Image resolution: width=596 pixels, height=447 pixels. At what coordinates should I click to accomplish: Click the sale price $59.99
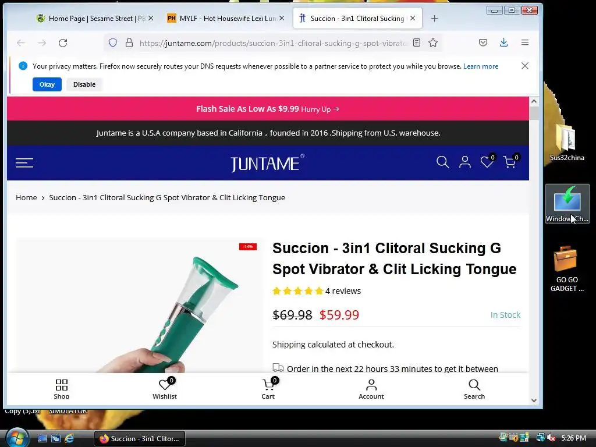339,315
